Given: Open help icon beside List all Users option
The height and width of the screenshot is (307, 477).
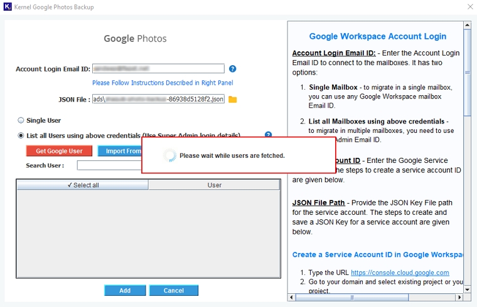Looking at the screenshot, I should point(268,135).
